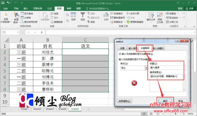197x116 pixels.
Task: Click 删除重复项 (Remove Duplicates)
Action: coord(118,18)
